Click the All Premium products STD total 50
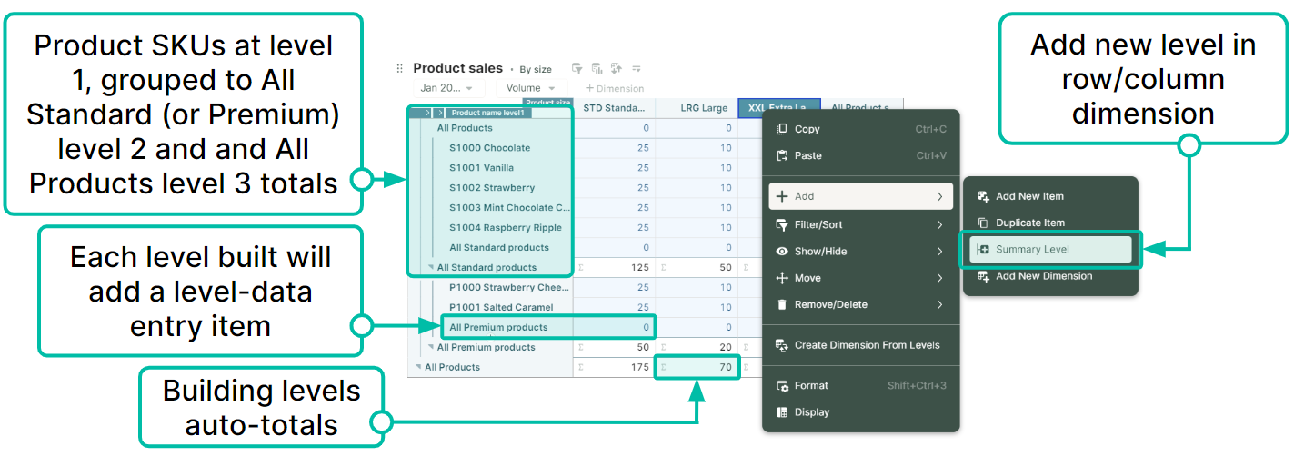 [615, 348]
